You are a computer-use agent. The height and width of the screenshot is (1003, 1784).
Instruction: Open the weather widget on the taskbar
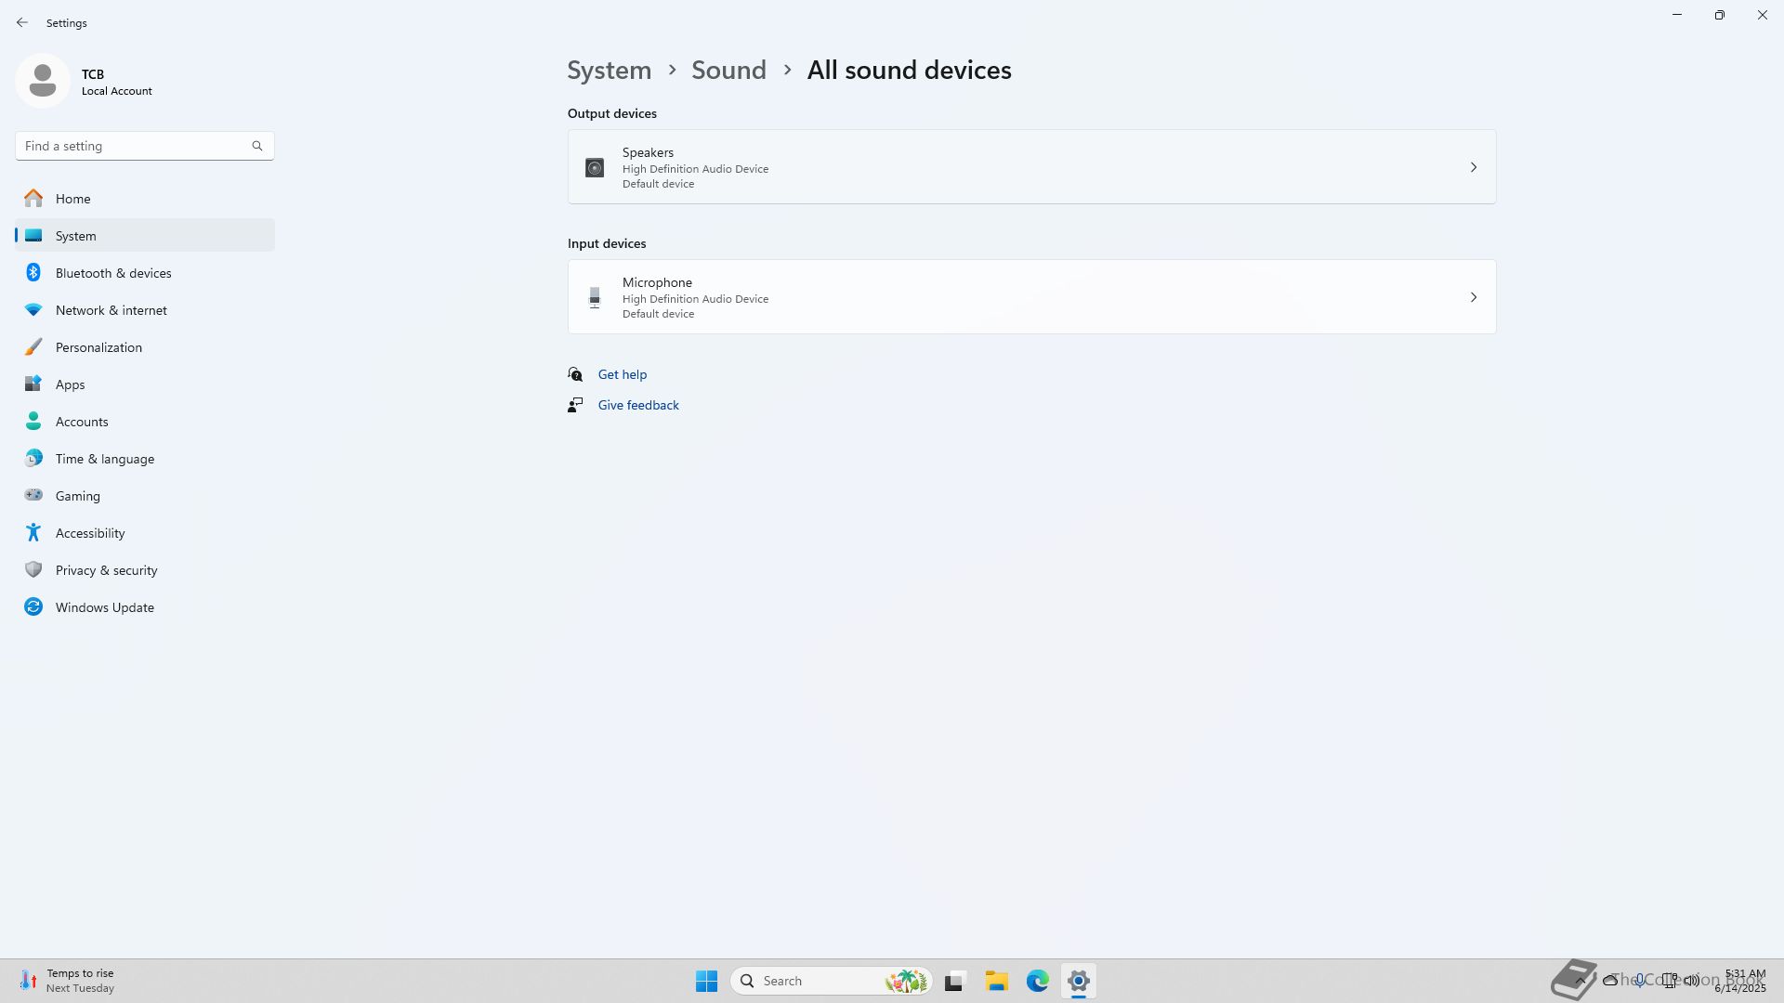67,981
